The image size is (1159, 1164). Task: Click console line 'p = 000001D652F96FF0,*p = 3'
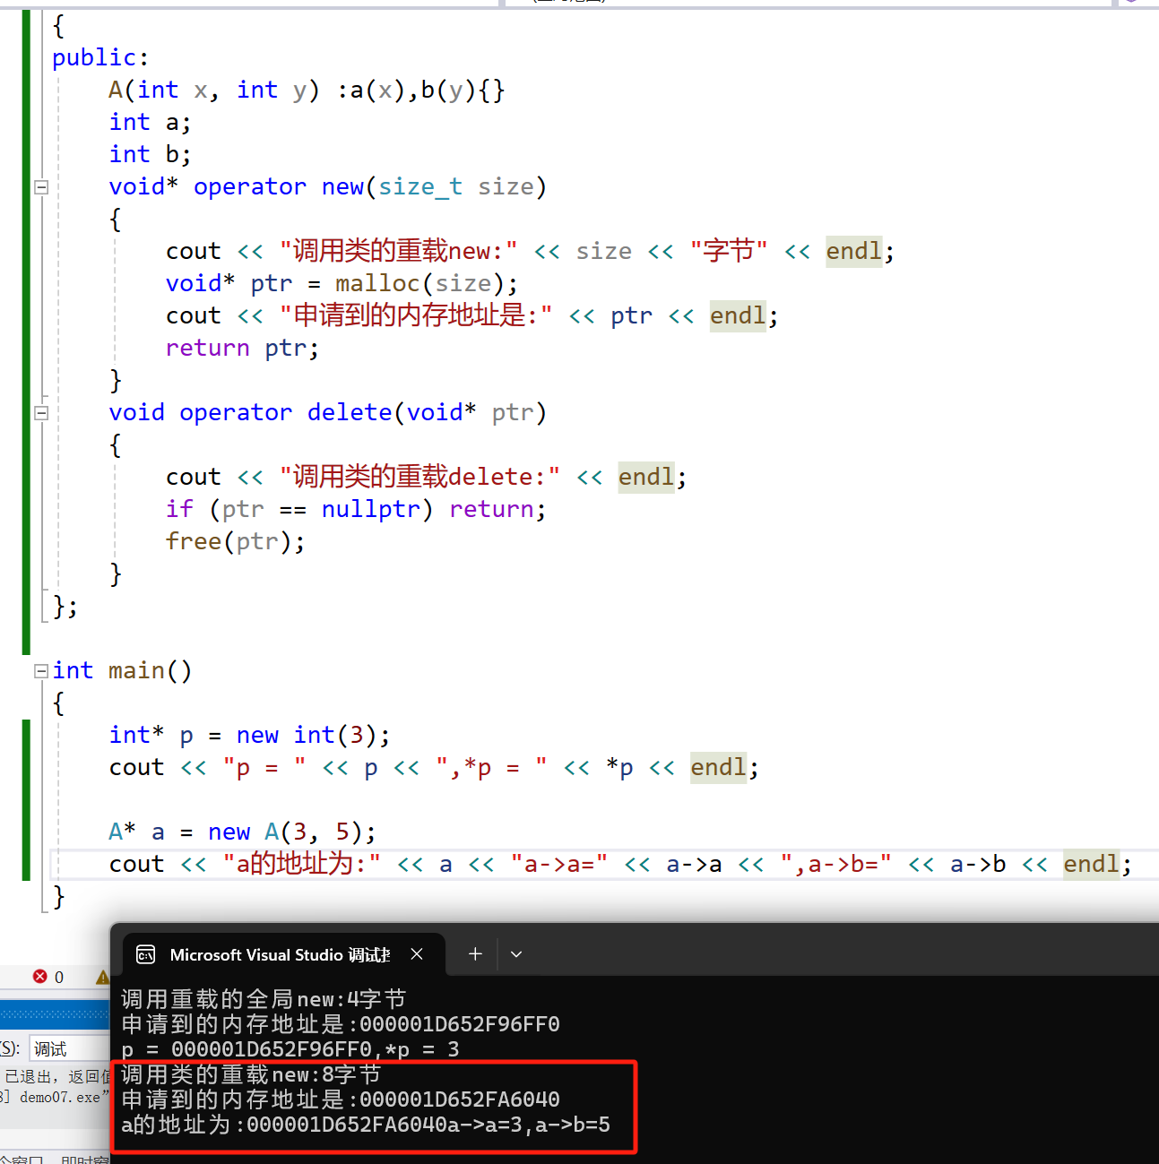coord(290,1049)
